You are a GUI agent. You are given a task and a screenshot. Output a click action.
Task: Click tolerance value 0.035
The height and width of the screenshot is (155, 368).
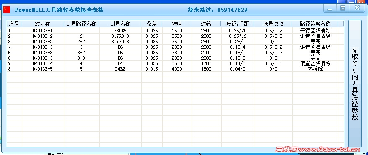[151, 31]
